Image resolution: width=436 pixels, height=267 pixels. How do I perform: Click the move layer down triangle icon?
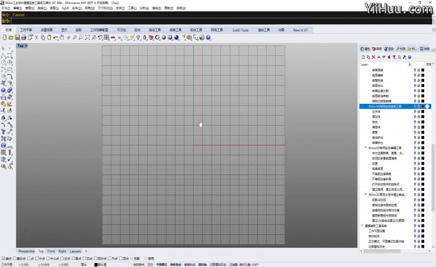coord(384,57)
